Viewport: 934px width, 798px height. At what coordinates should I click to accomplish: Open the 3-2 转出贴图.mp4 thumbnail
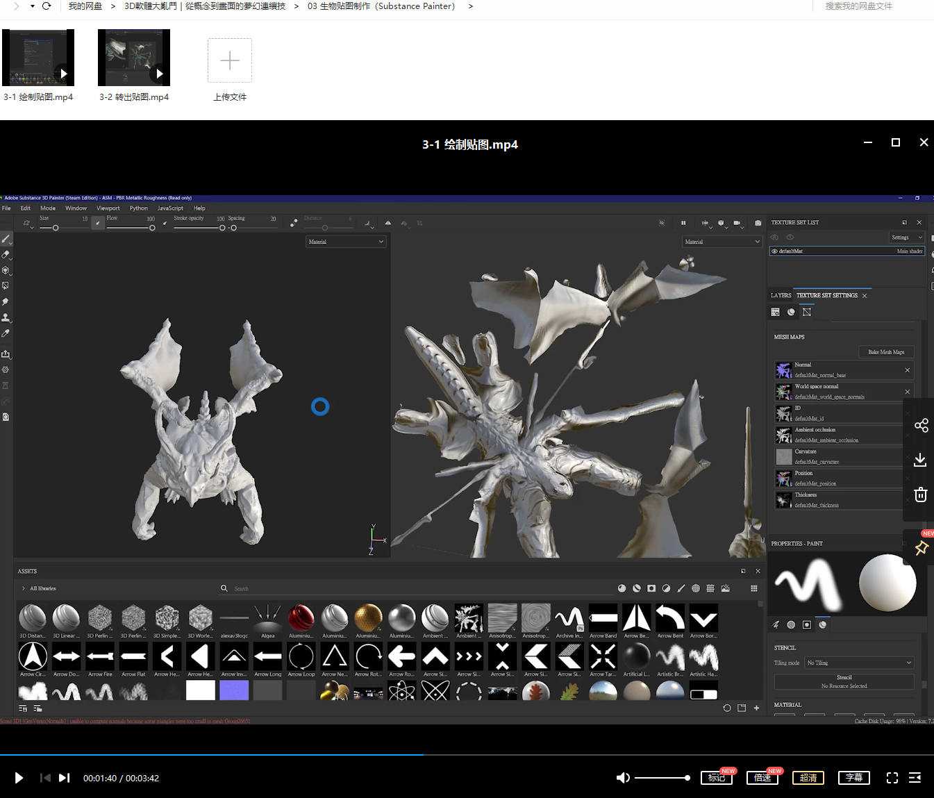pyautogui.click(x=134, y=58)
